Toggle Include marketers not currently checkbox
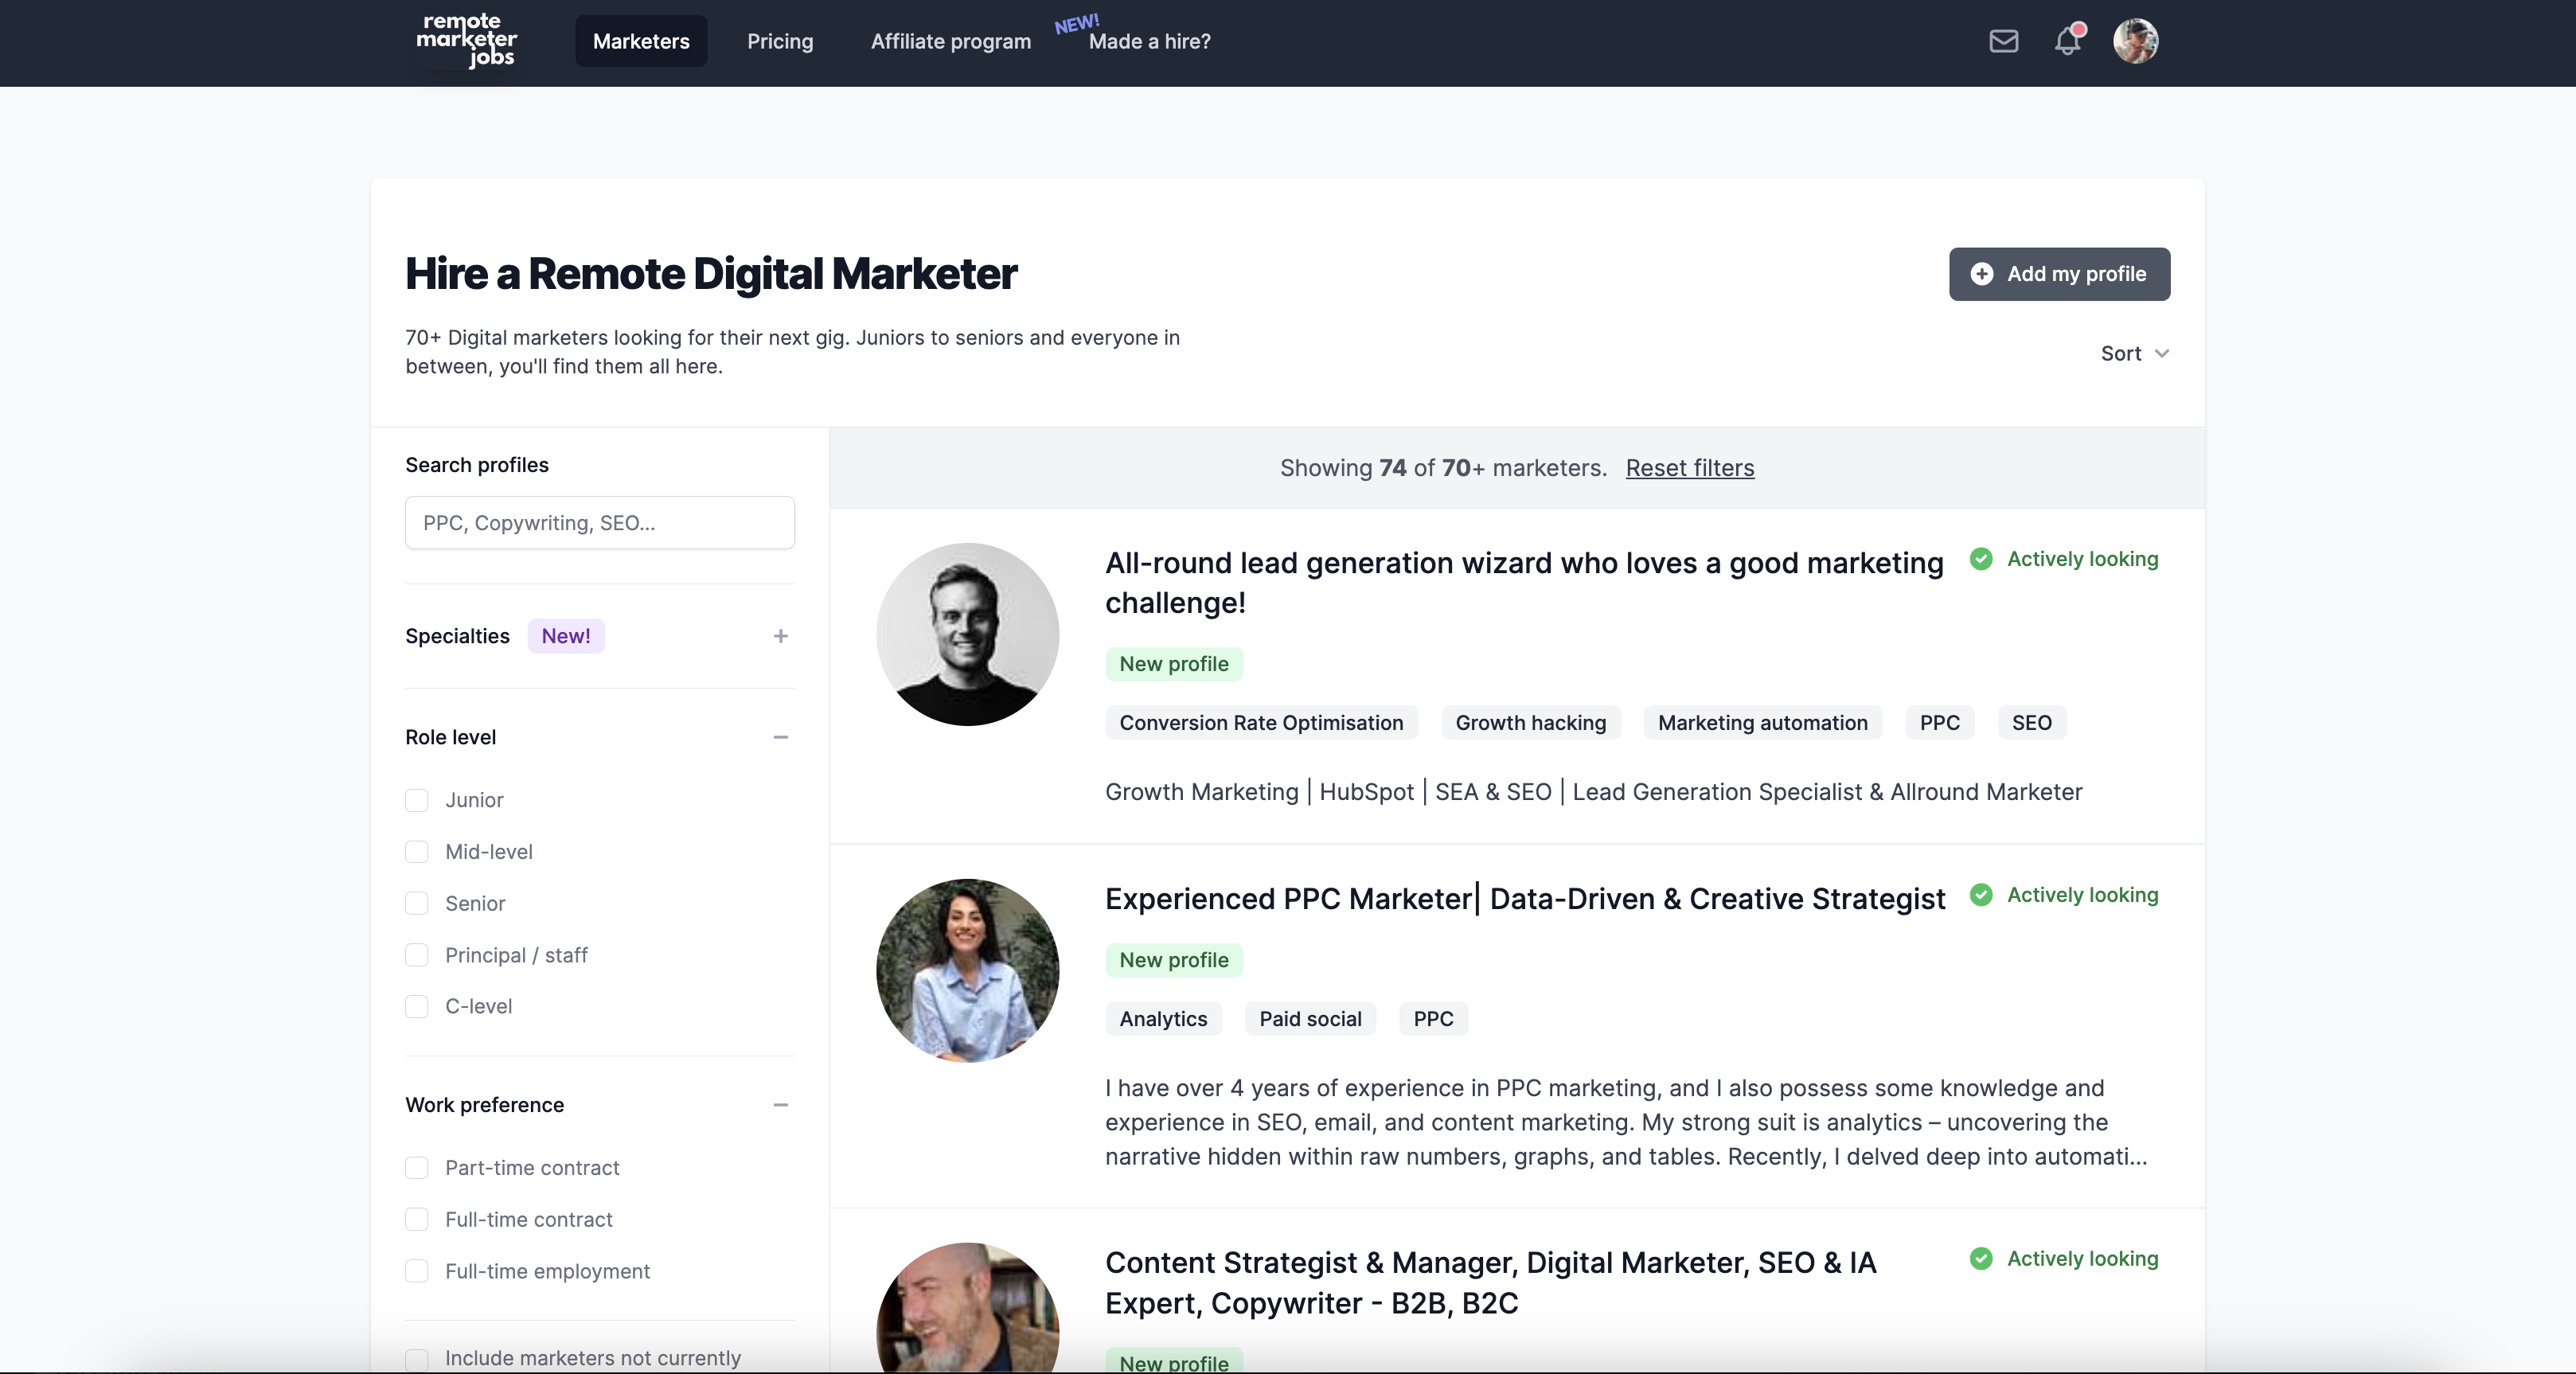Viewport: 2576px width, 1374px height. tap(416, 1359)
